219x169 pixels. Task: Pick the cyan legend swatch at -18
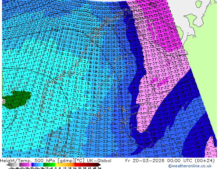click(42, 165)
